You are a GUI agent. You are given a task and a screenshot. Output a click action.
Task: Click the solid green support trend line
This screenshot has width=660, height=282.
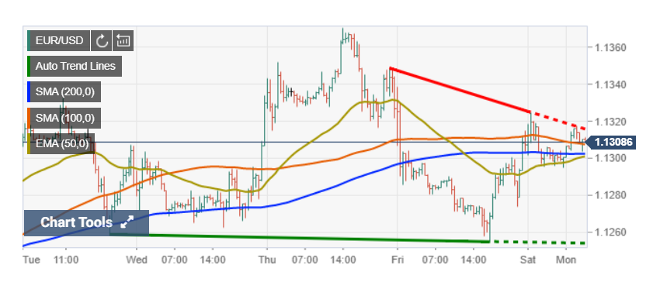[x=300, y=237]
